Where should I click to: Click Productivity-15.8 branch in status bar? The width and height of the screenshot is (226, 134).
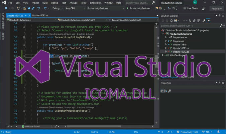pyautogui.click(x=187, y=132)
